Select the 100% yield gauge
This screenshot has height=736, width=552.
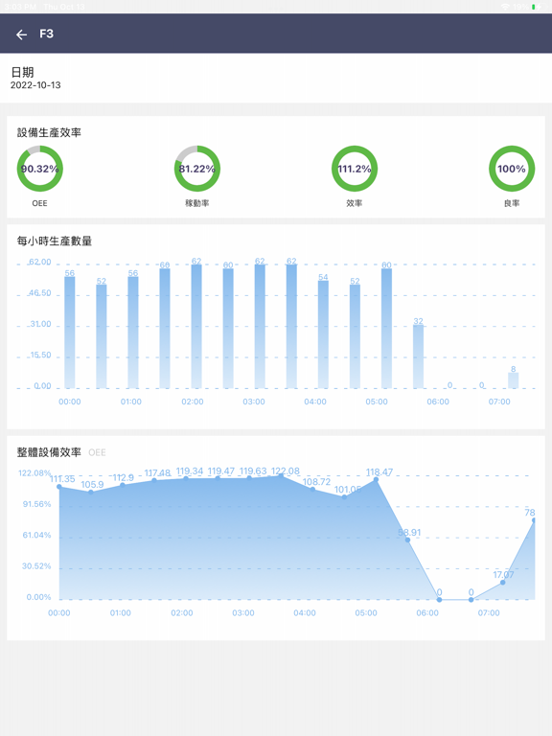(512, 169)
